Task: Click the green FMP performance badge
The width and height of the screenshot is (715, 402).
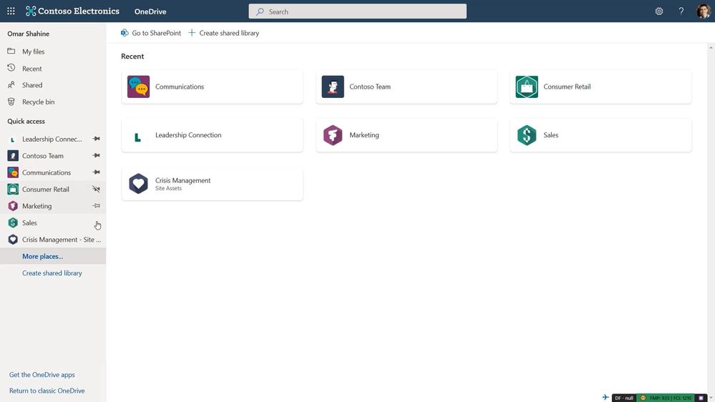Action: 666,398
